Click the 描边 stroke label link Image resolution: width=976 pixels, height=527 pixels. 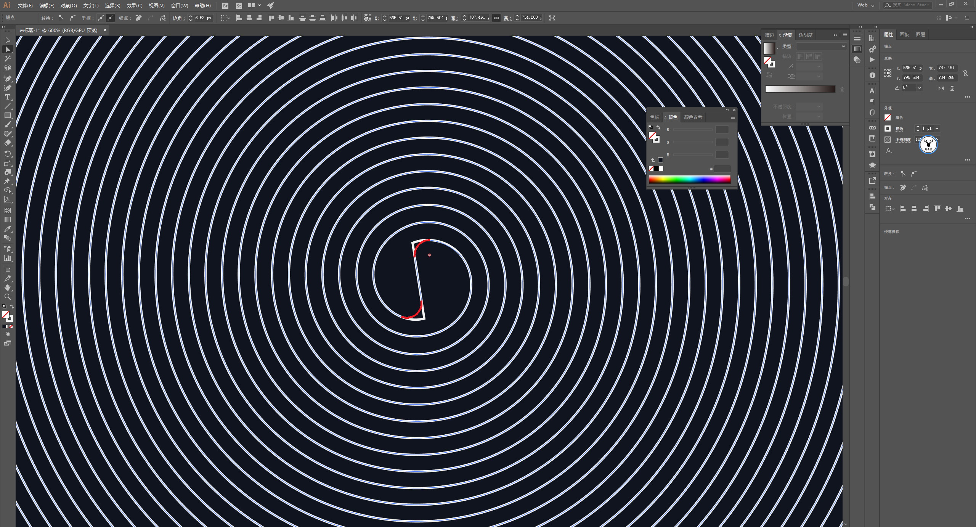[899, 129]
